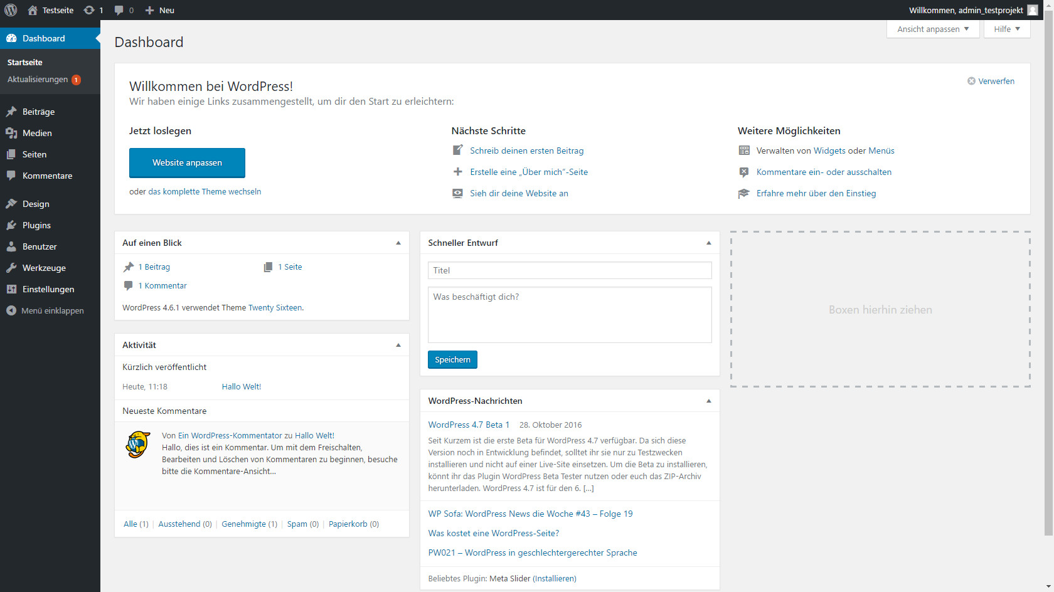
Task: Collapse the Schneller Entwurf box
Action: [709, 243]
